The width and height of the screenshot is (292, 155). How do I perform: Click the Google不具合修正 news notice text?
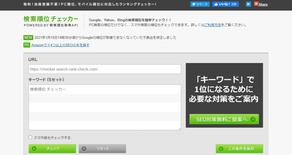point(105,38)
